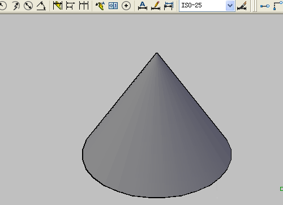Select the Baseline dimension tool
283x205 pixels.
[70, 6]
